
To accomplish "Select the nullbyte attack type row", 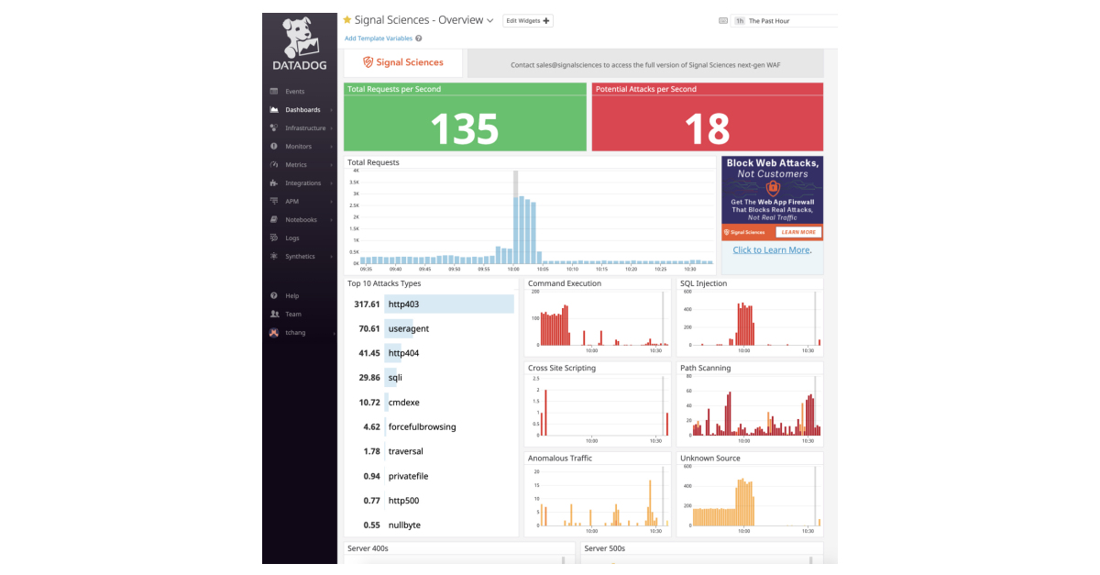I will [x=429, y=525].
